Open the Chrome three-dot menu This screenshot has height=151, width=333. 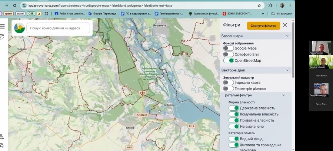click(290, 6)
